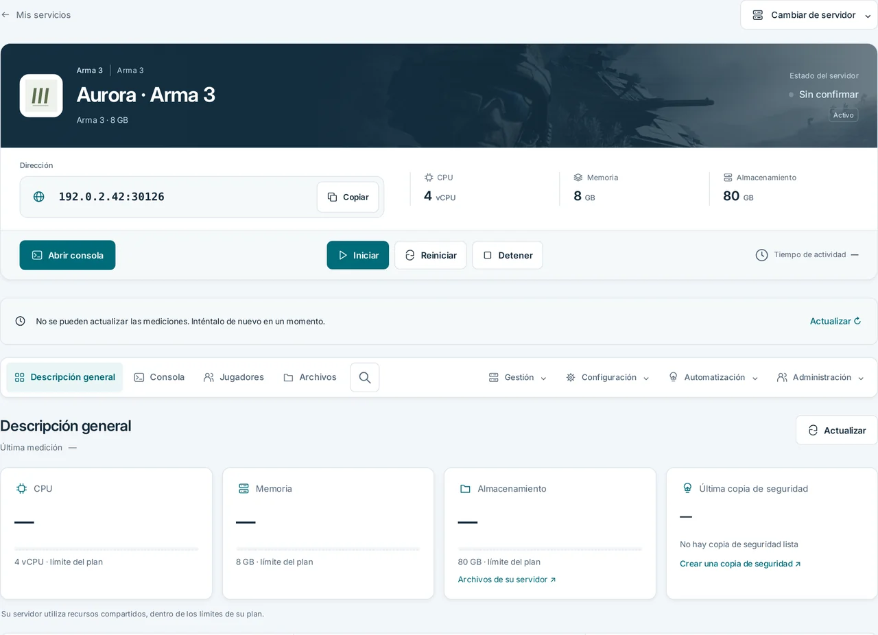Expand the Automatización dropdown menu
This screenshot has height=635, width=878.
click(x=713, y=377)
